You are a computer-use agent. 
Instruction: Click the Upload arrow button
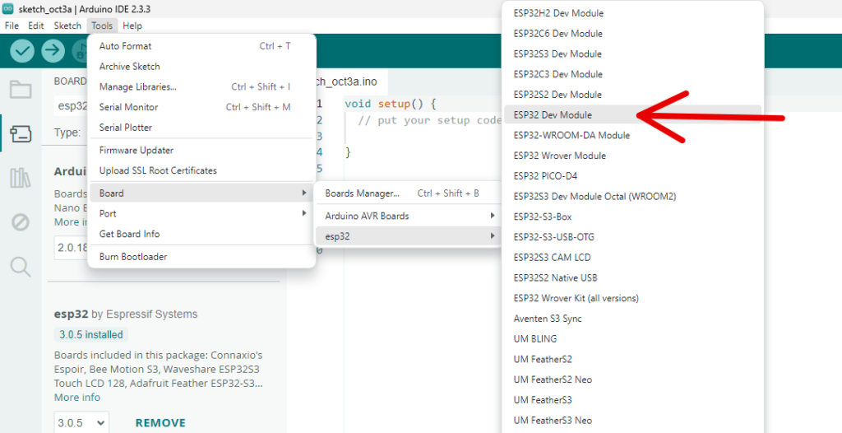coord(53,50)
